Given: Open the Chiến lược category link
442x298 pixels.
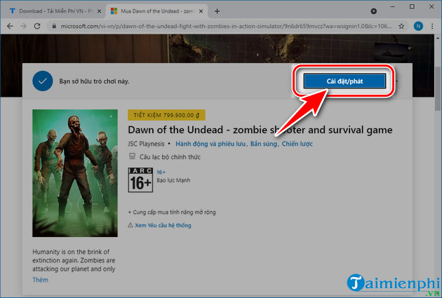Looking at the screenshot, I should pos(297,144).
